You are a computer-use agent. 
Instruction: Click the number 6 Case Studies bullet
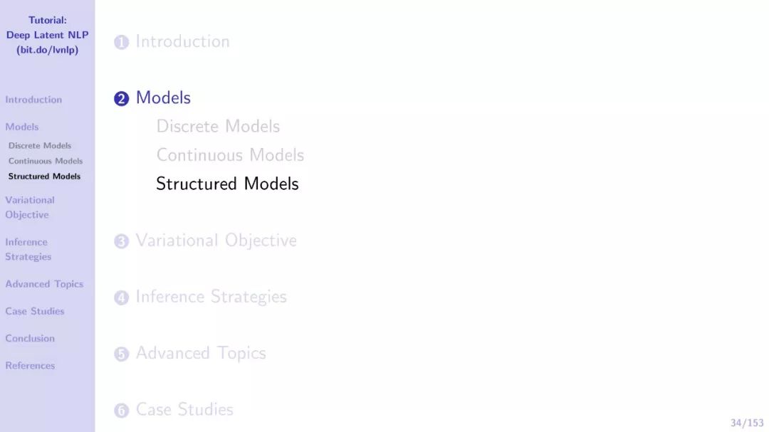pyautogui.click(x=121, y=411)
